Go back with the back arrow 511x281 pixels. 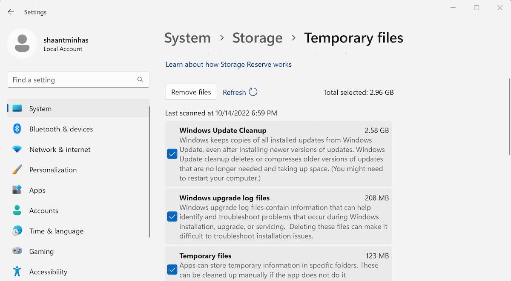point(11,12)
